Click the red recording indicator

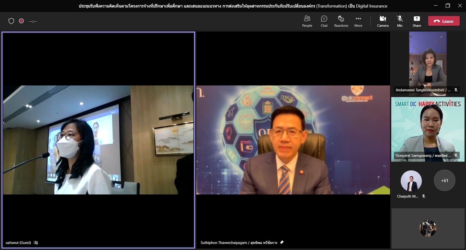coord(21,21)
